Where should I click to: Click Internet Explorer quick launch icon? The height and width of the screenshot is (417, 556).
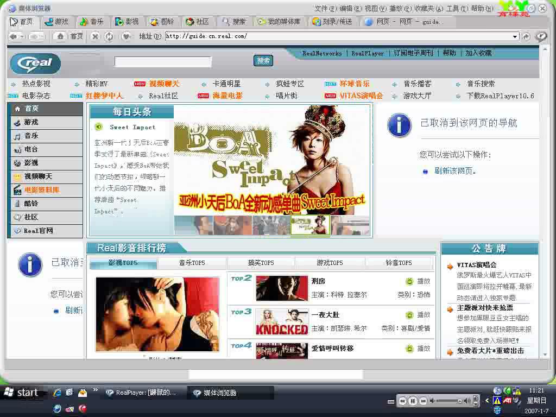pyautogui.click(x=57, y=393)
